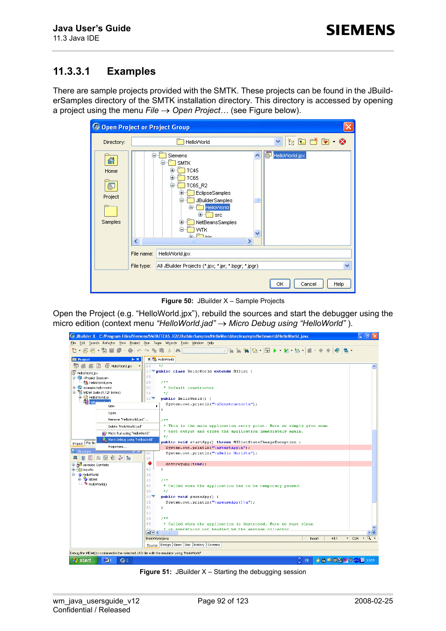Click the green Run project icon
This screenshot has width=446, height=631.
click(275, 350)
